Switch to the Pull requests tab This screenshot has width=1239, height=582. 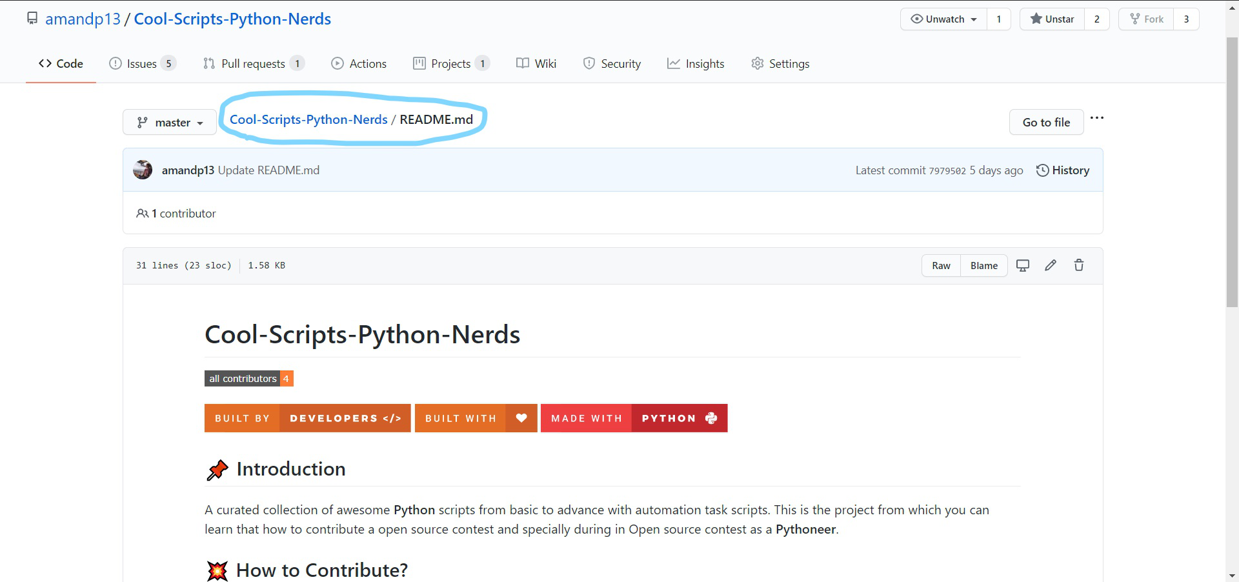pos(253,64)
